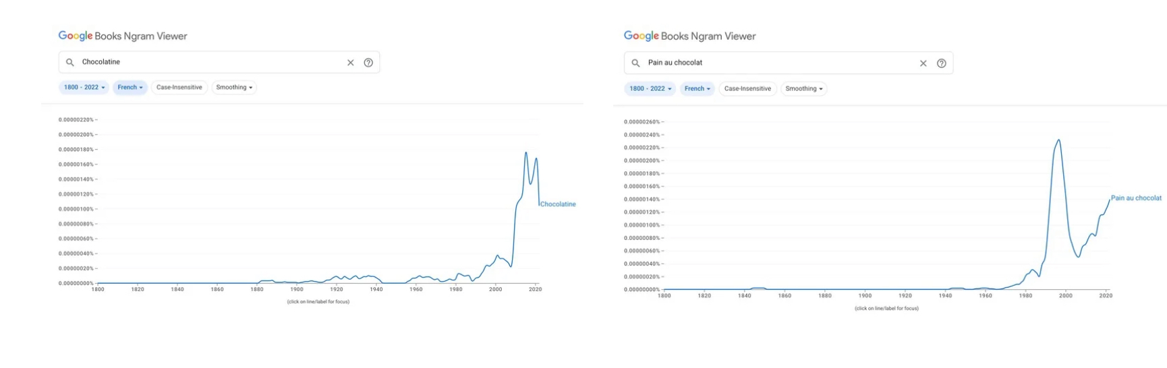Clear the Chocolatine search query
The height and width of the screenshot is (368, 1167).
pyautogui.click(x=351, y=63)
